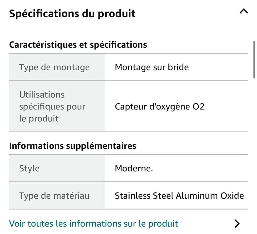This screenshot has width=257, height=234.
Task: Click the Capteur d'oxygène O2 value
Action: pyautogui.click(x=160, y=107)
